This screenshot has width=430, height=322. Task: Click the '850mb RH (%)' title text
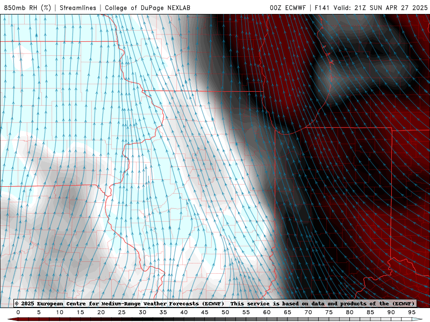pyautogui.click(x=27, y=8)
